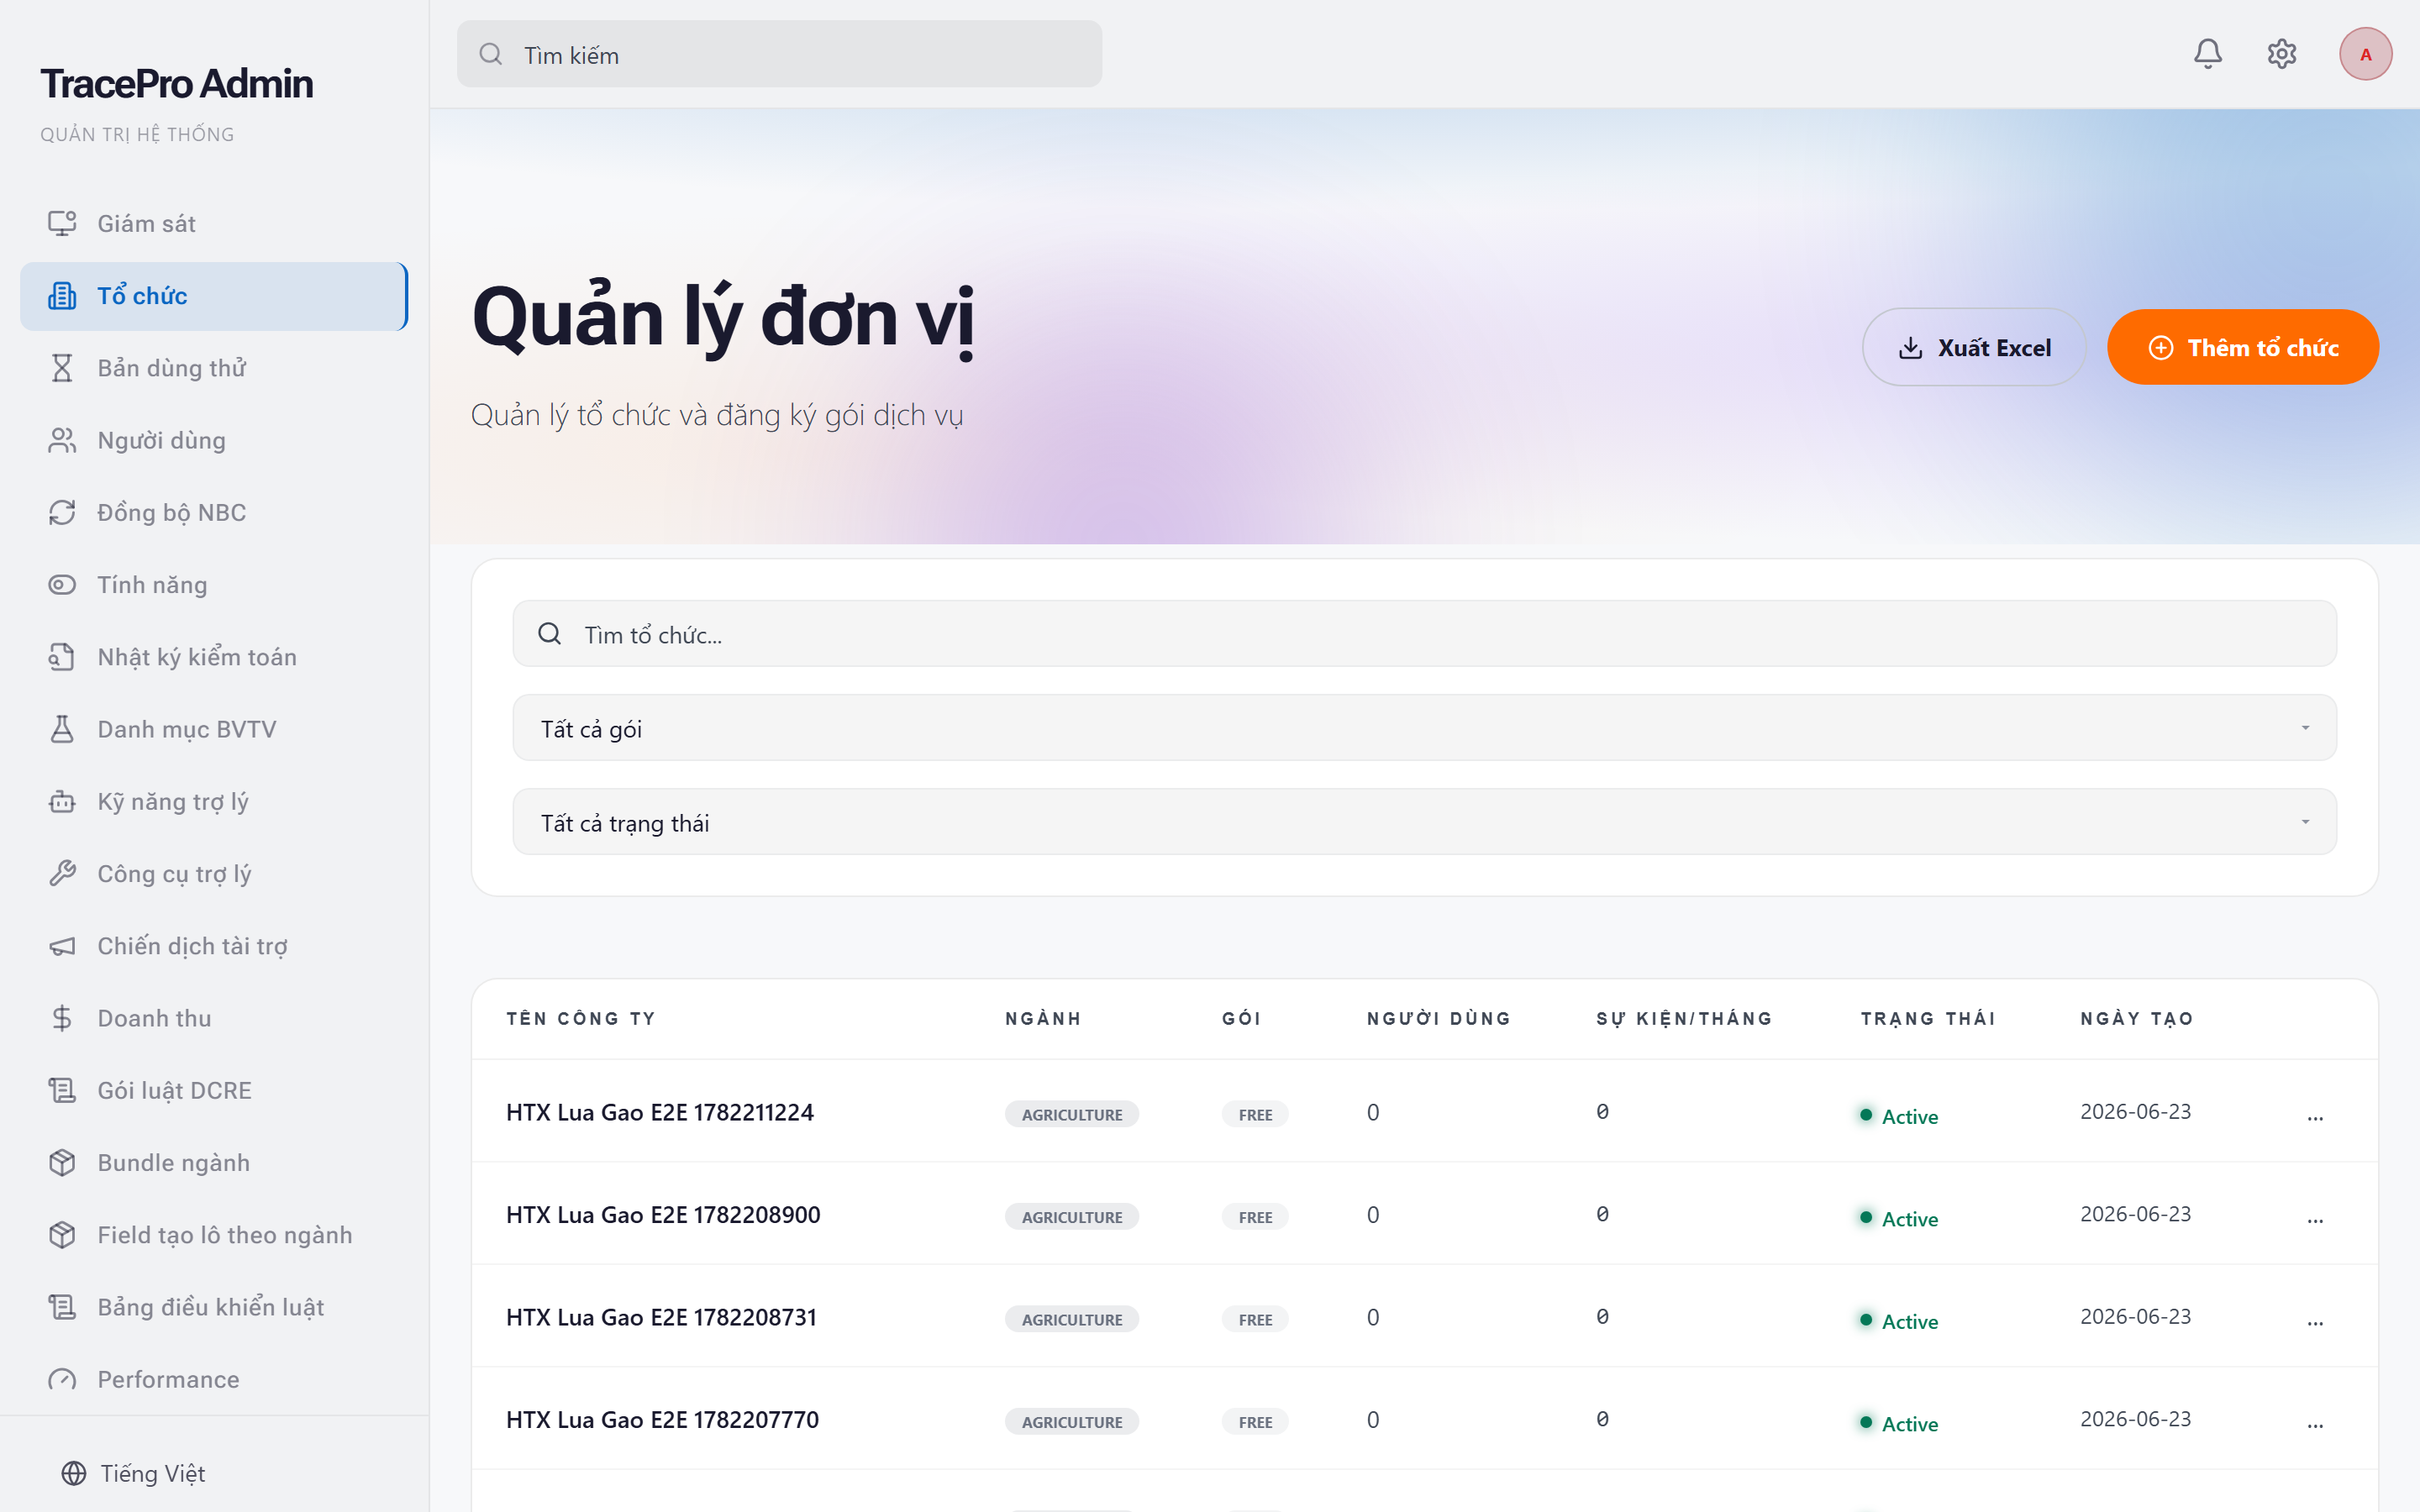Viewport: 2420px width, 1512px height.
Task: Click the Performance gauge icon
Action: (62, 1379)
